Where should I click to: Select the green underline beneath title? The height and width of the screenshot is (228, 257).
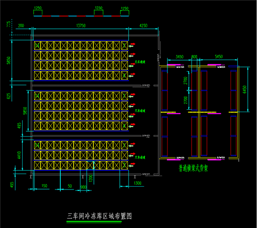coord(94,222)
